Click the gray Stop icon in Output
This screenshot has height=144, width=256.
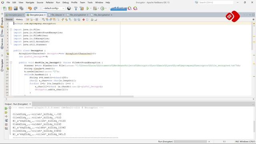click(6, 124)
